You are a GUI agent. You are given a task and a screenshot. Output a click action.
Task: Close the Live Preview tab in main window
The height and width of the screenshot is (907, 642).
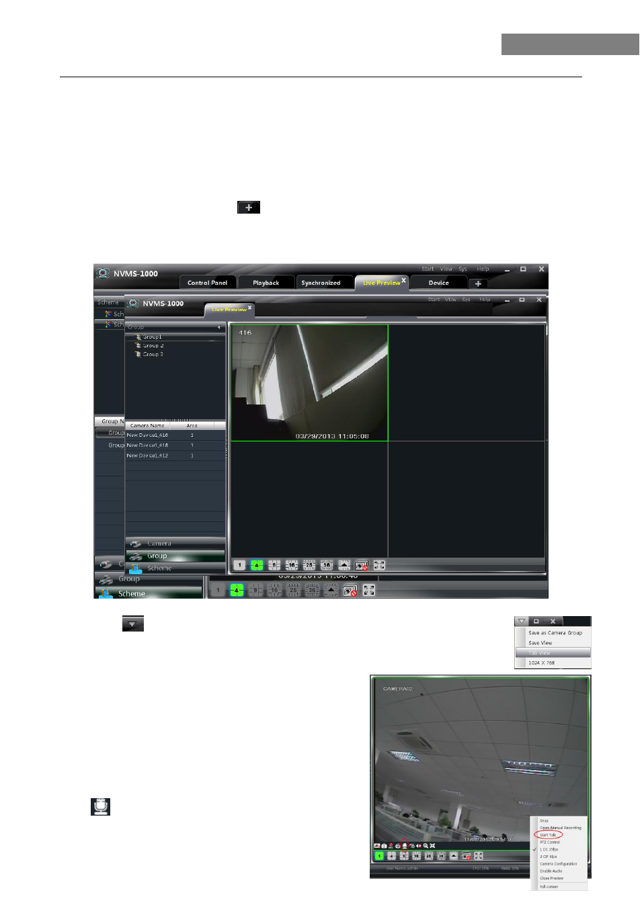[x=404, y=279]
